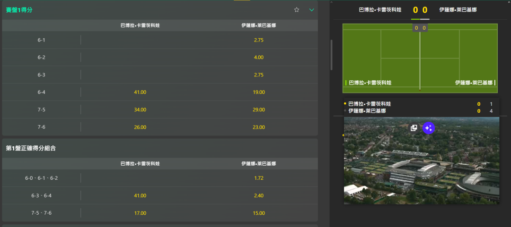Click the 6-2 score row label
The image size is (511, 227).
click(41, 57)
